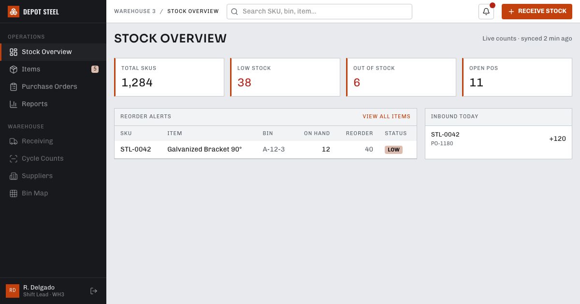The width and height of the screenshot is (580, 304).
Task: Open the Suppliers page
Action: coord(53,176)
